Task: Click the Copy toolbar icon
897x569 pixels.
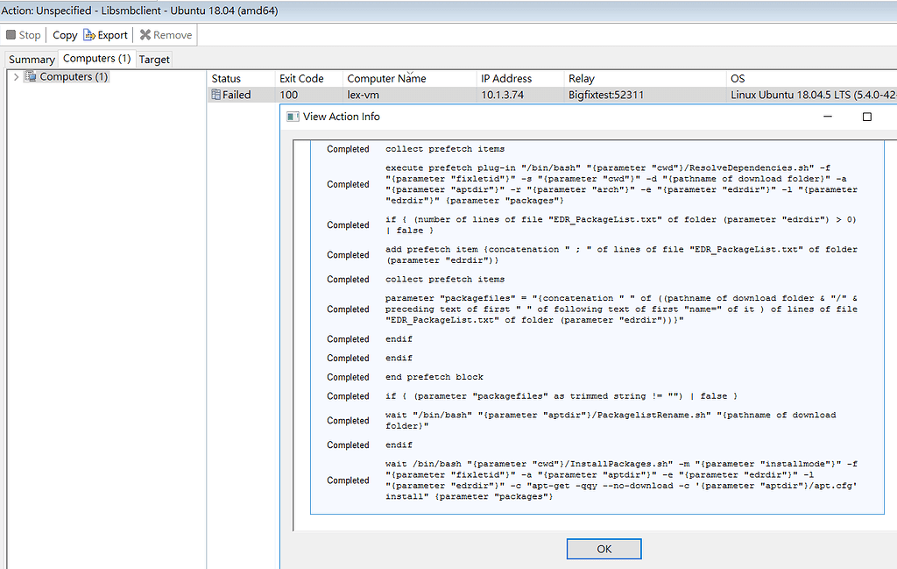Action: [x=63, y=35]
